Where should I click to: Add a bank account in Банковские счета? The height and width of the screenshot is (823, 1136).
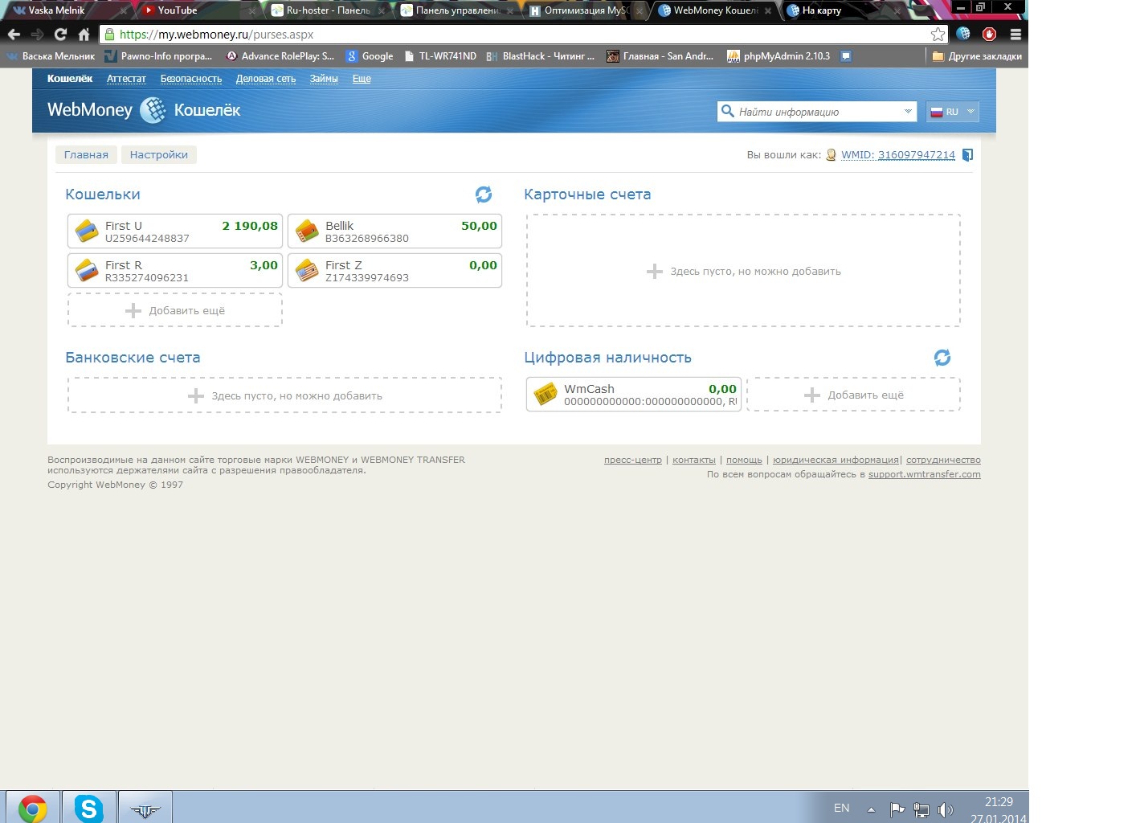coord(284,395)
